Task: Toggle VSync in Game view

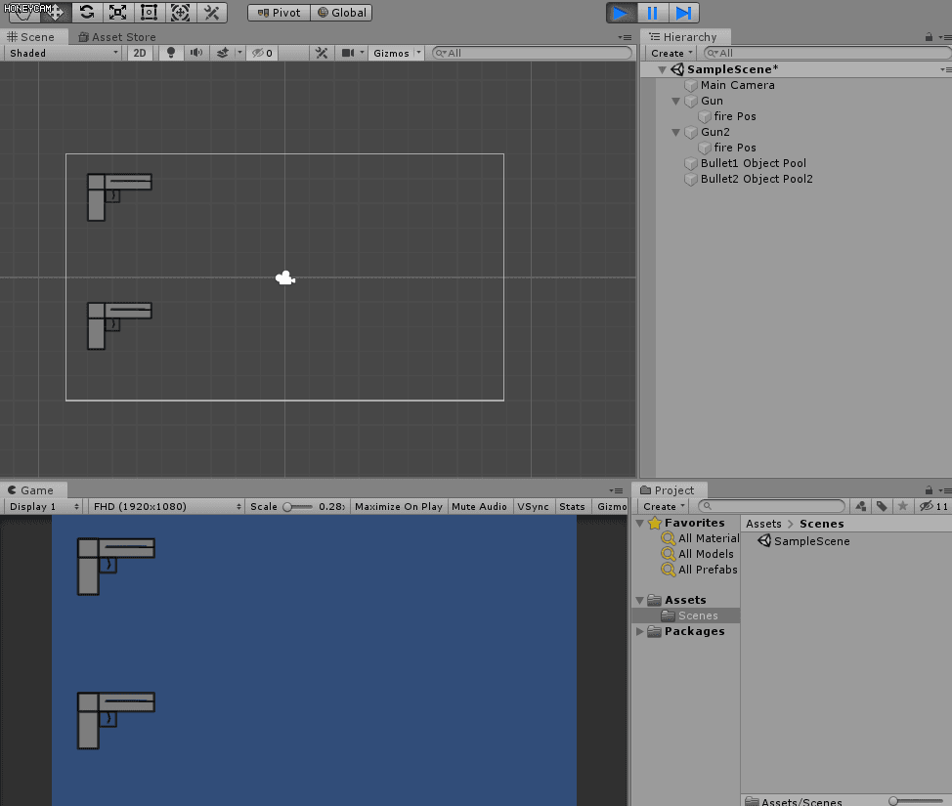Action: click(x=533, y=506)
